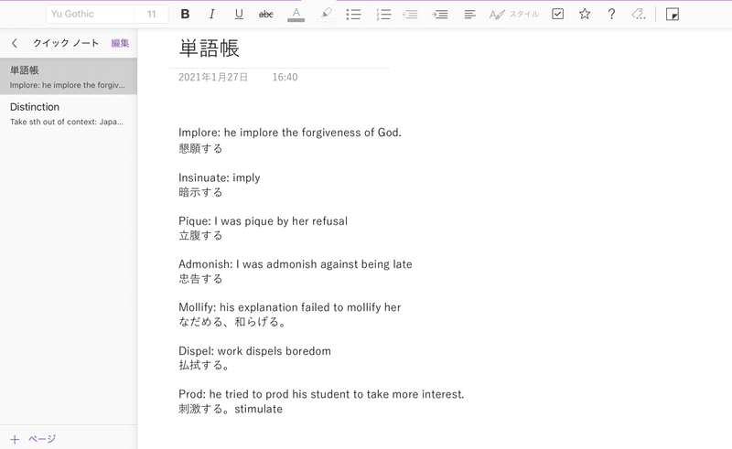Click the クイック ノート section title
Viewport: 732px width, 449px height.
tap(66, 43)
